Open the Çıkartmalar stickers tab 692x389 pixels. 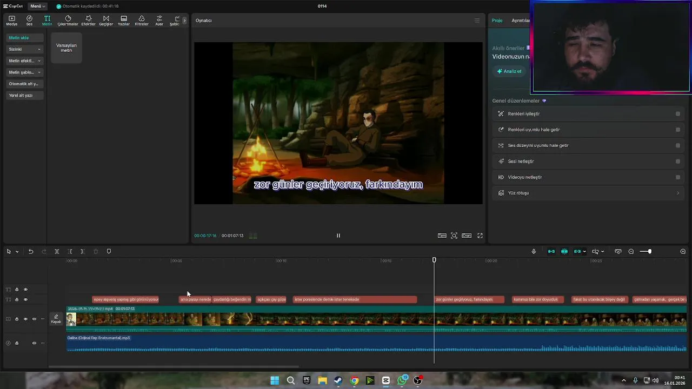68,21
